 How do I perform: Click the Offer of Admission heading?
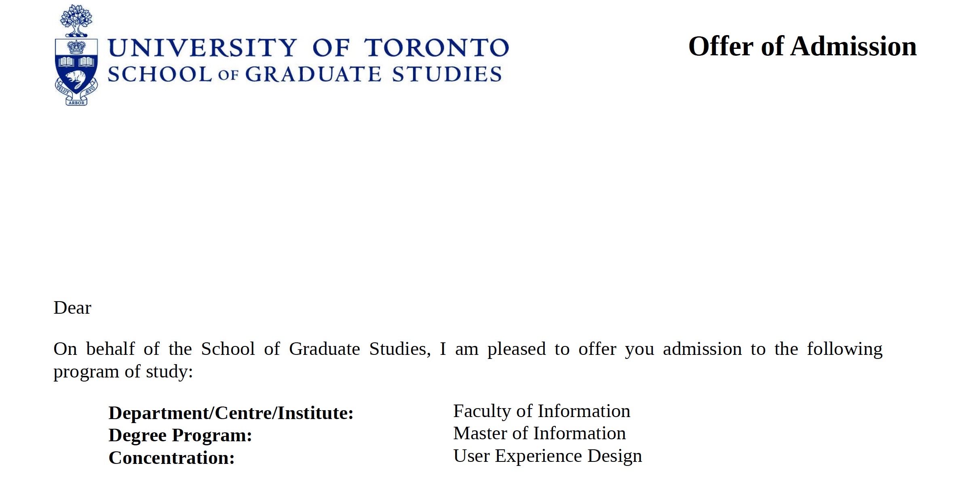(x=802, y=46)
